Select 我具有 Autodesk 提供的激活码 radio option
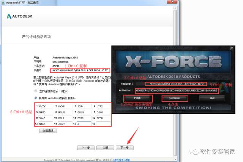 36,98
